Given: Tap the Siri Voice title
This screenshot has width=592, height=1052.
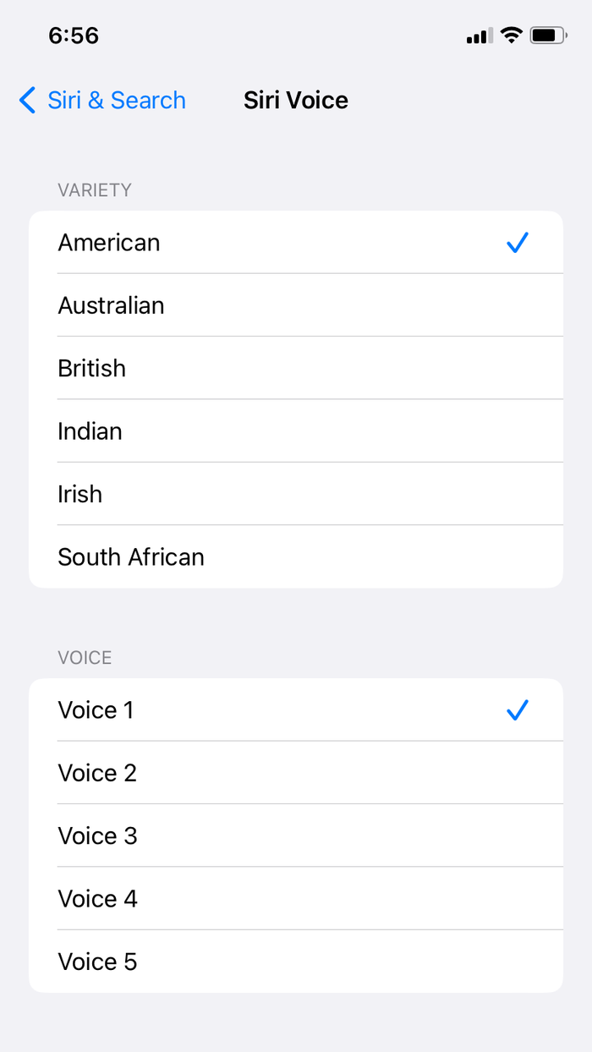Looking at the screenshot, I should point(296,100).
